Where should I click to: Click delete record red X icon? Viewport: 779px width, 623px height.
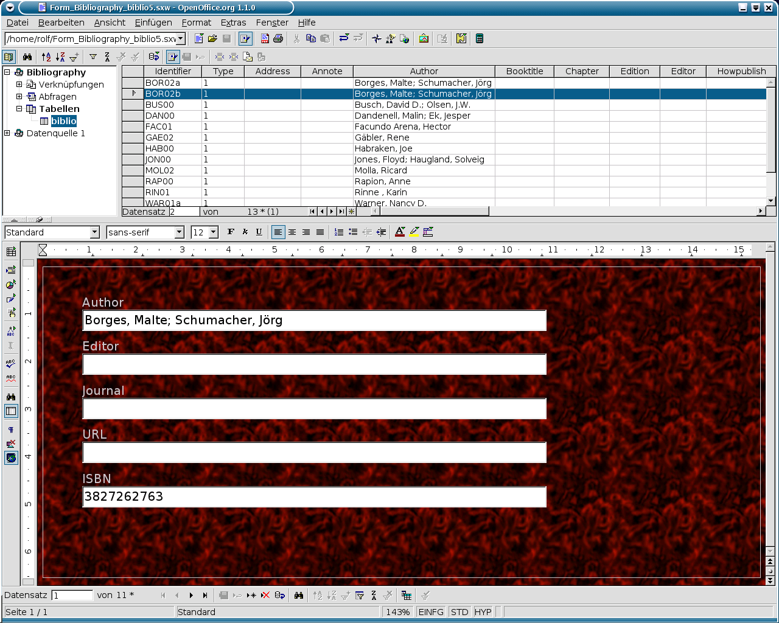(265, 595)
